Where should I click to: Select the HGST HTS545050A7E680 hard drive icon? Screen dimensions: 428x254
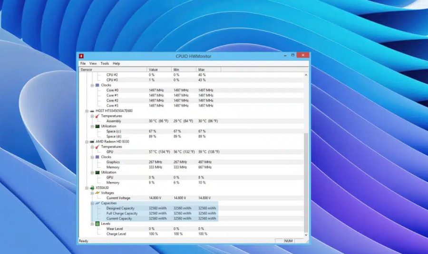tap(92, 111)
